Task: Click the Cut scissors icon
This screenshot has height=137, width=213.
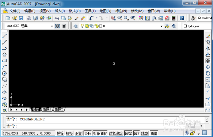Action: tap(57, 18)
